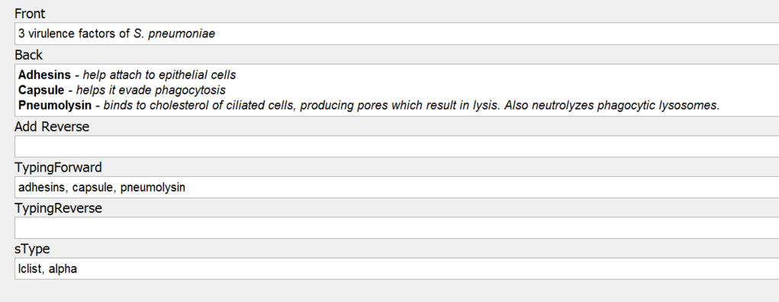Click the TypingForward field label
The width and height of the screenshot is (779, 302).
[x=58, y=168]
